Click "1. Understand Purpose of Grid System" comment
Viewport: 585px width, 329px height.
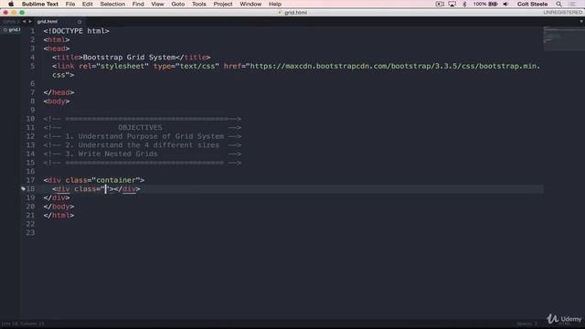(144, 136)
